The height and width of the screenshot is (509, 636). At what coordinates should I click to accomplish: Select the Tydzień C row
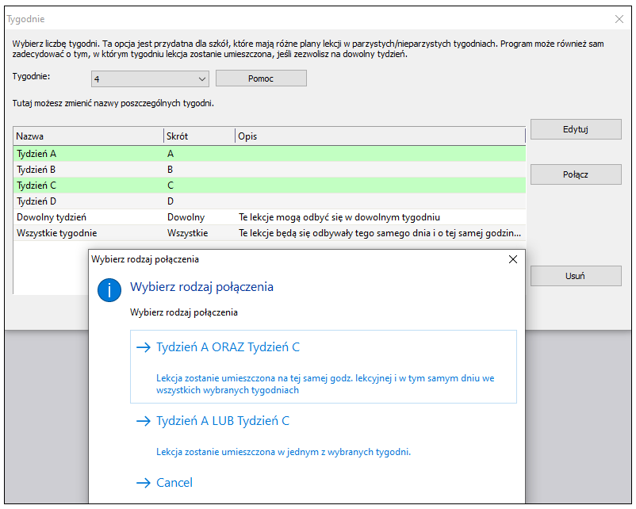tap(270, 186)
